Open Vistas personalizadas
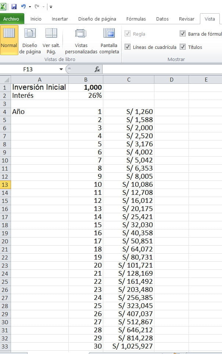222x354 pixels. 81,40
